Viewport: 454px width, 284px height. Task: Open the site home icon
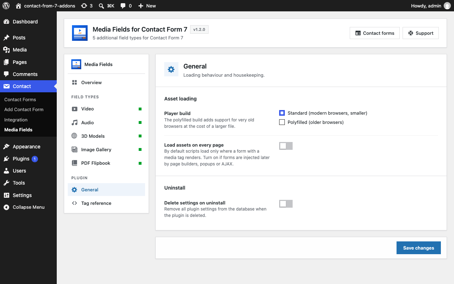pos(18,6)
